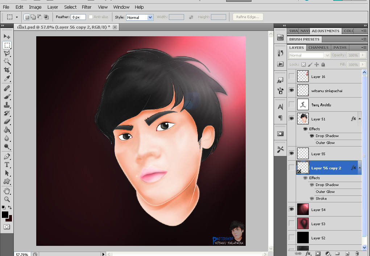Select the Zoom tool in toolbox
This screenshot has width=370, height=256.
[7, 199]
